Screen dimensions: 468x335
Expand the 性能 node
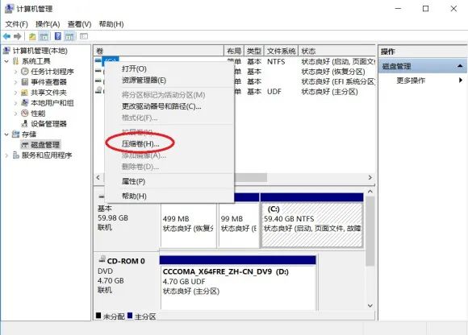16,114
